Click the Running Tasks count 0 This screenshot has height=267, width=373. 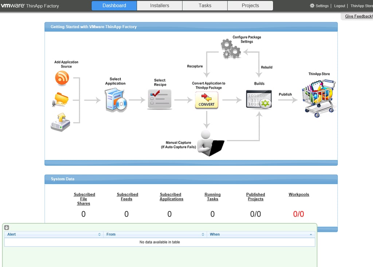click(212, 214)
